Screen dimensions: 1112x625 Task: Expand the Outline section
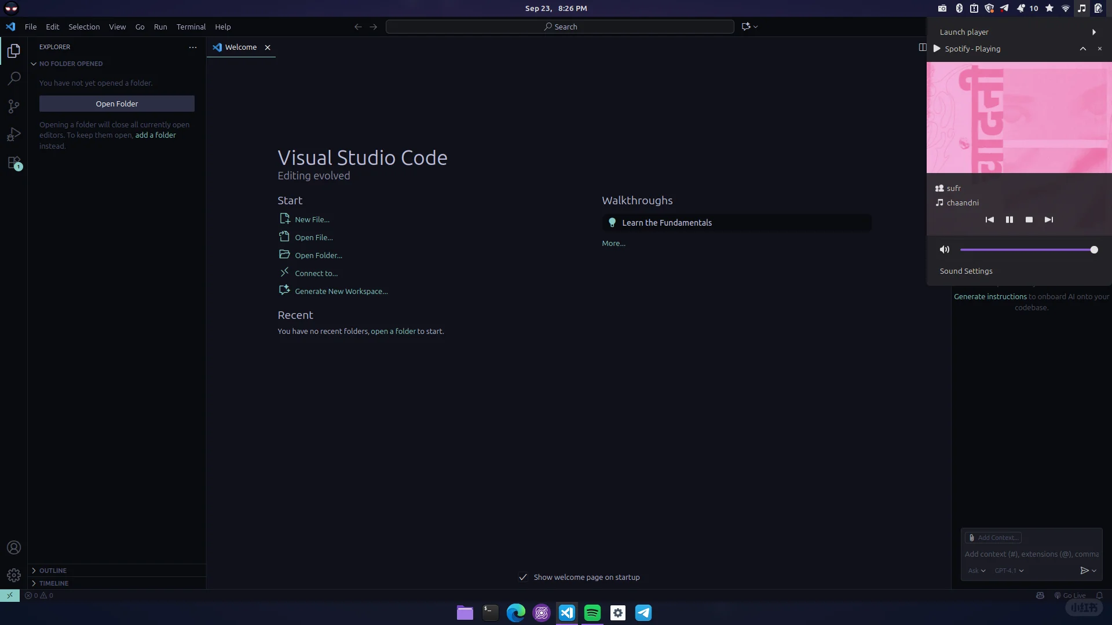click(53, 571)
